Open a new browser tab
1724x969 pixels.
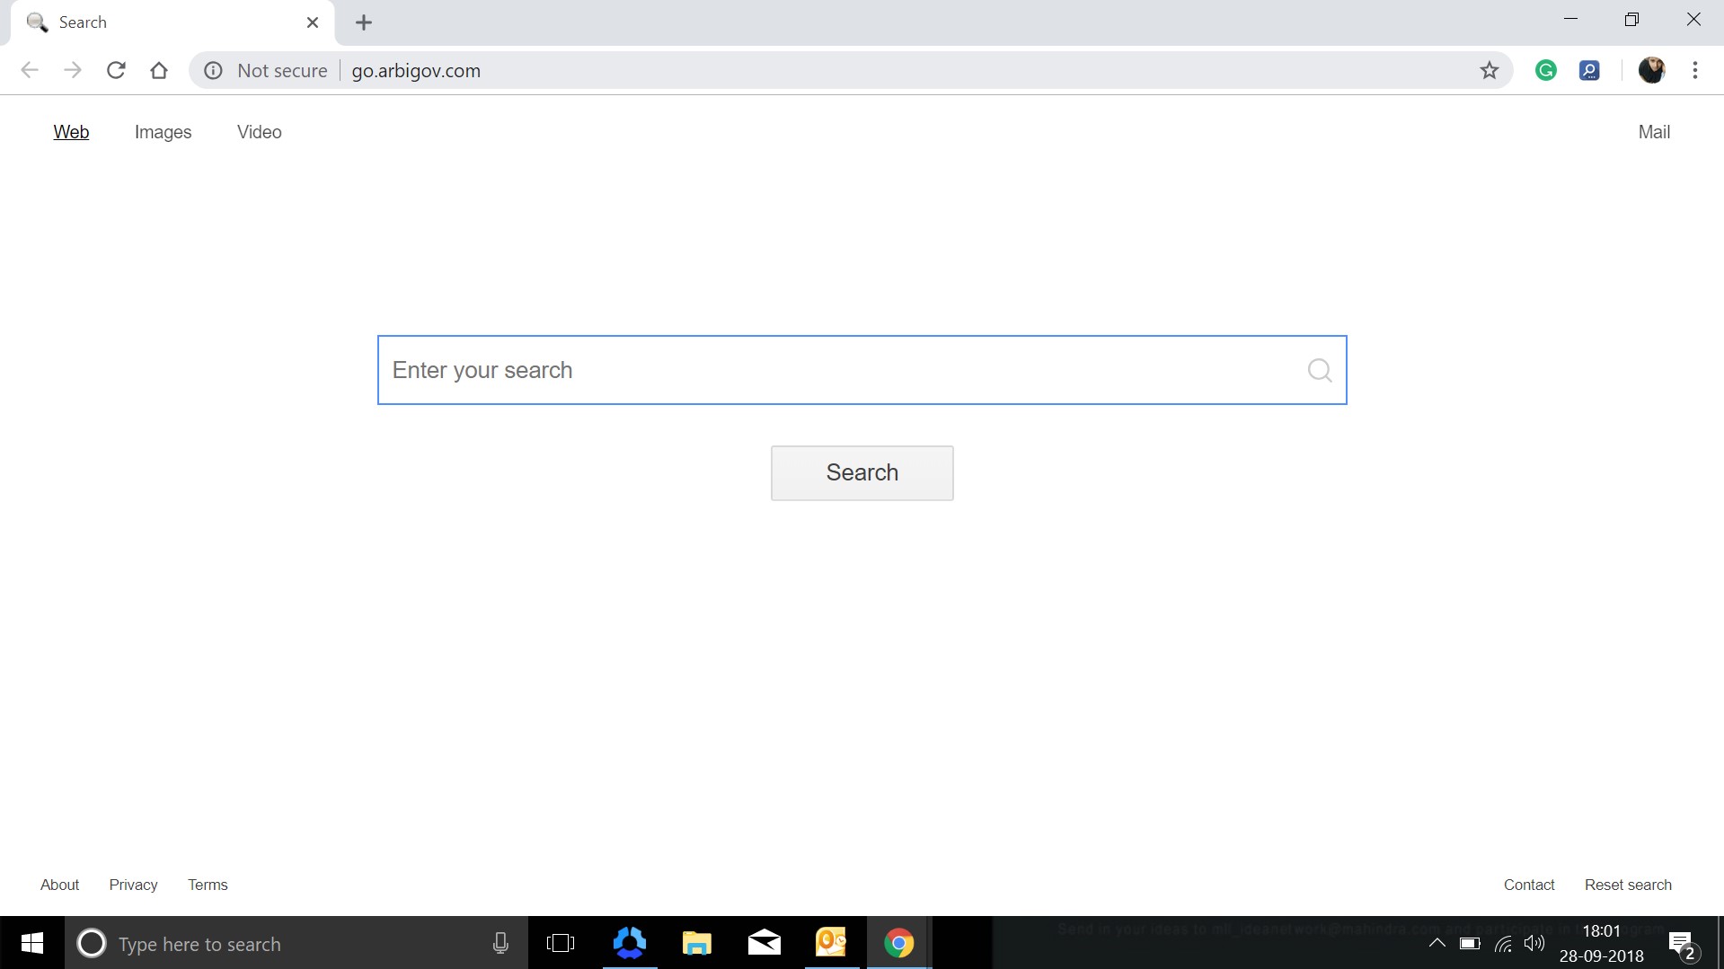pos(363,22)
